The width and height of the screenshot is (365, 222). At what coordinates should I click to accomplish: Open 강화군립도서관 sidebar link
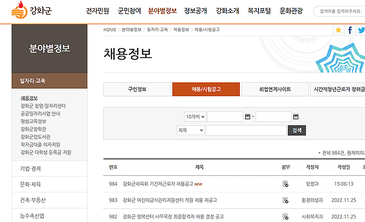[36, 137]
